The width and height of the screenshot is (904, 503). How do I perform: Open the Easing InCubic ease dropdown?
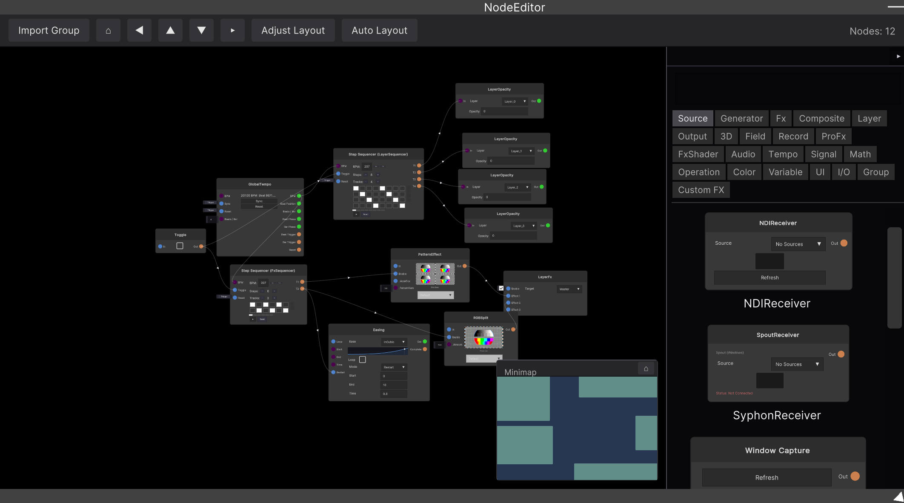tap(394, 342)
